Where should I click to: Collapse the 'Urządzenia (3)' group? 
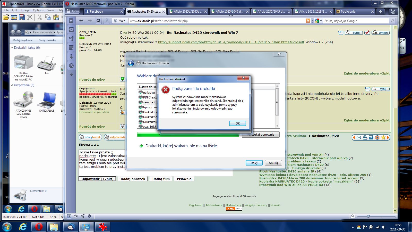pyautogui.click(x=12, y=85)
